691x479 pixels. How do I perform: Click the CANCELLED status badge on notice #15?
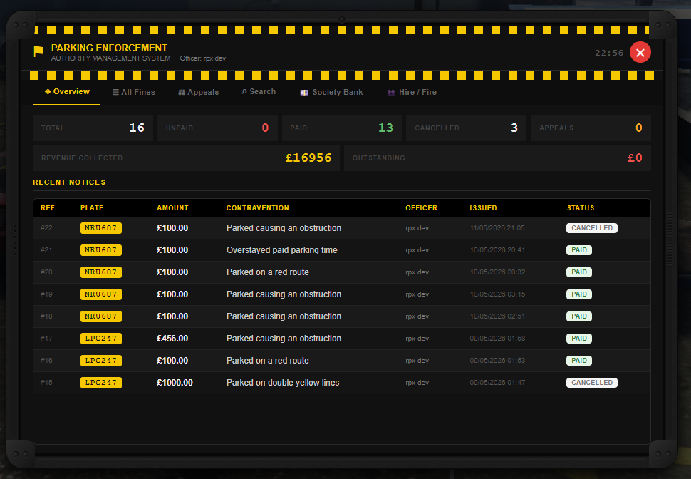pos(592,382)
